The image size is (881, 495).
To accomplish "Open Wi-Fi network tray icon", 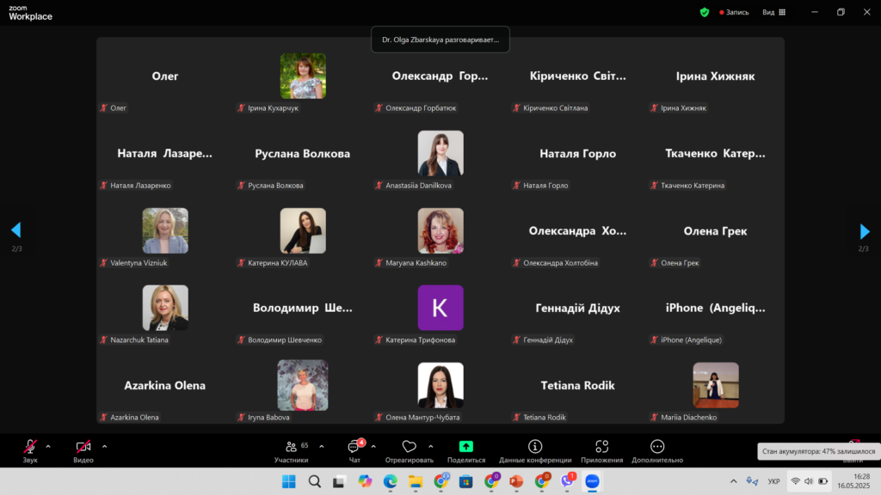I will click(795, 481).
